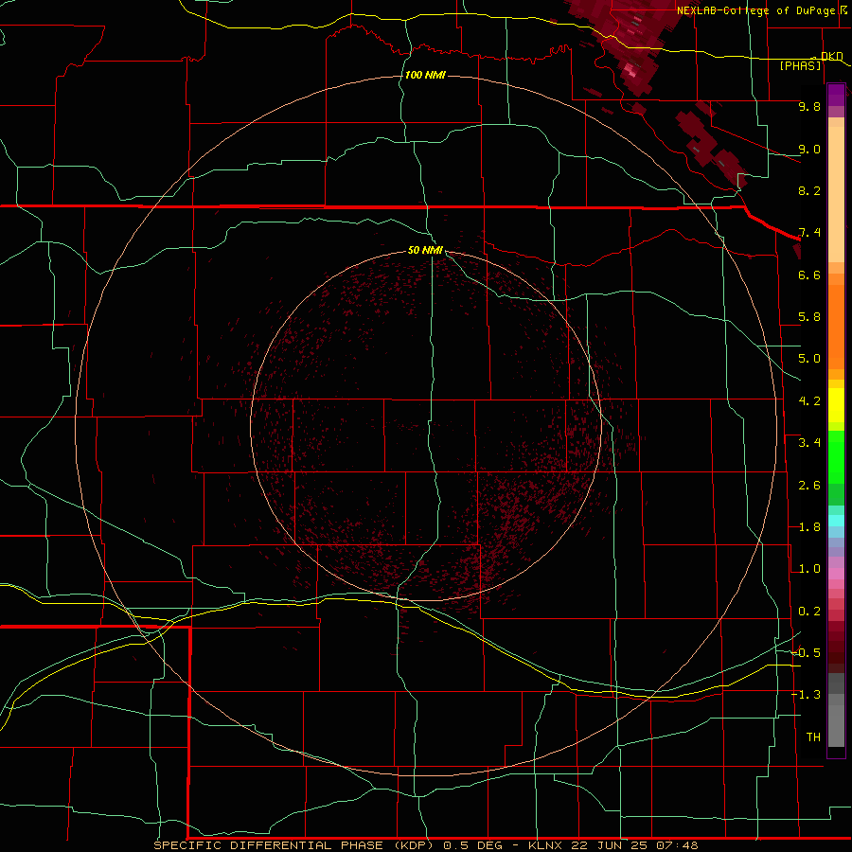Image resolution: width=852 pixels, height=852 pixels.
Task: Click the -0.5 scale value
Action: coord(807,653)
